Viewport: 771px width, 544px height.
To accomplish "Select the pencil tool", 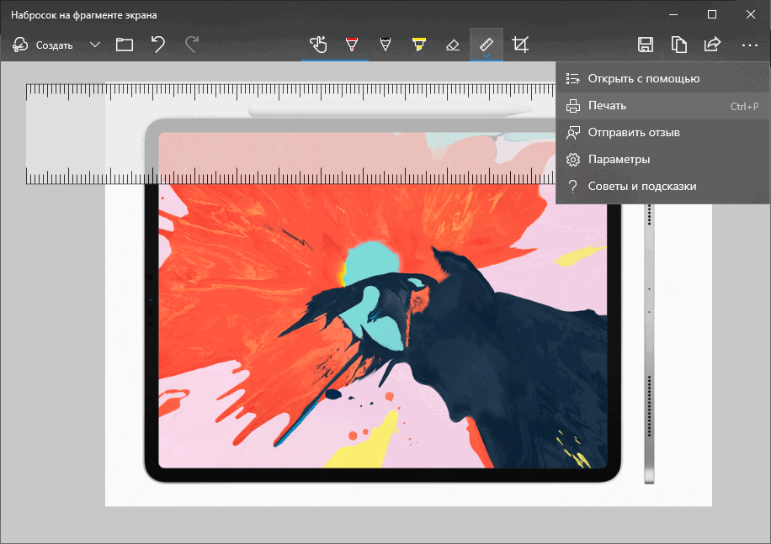I will point(385,45).
